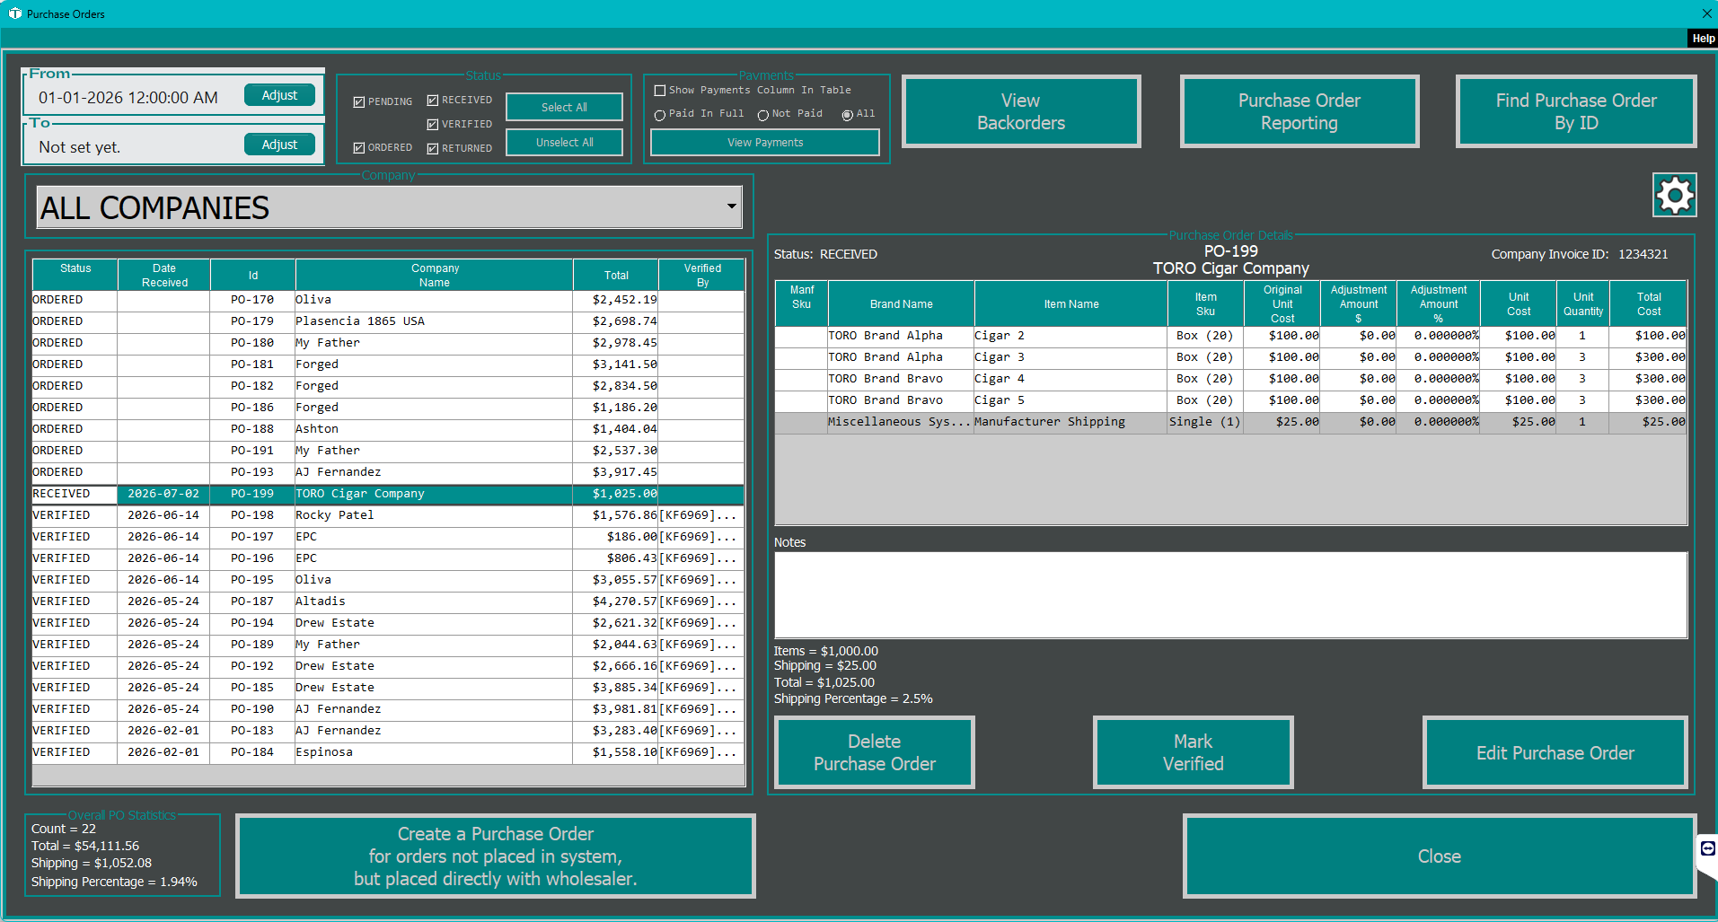Select PO-180 My Father row
This screenshot has width=1718, height=922.
click(x=388, y=343)
